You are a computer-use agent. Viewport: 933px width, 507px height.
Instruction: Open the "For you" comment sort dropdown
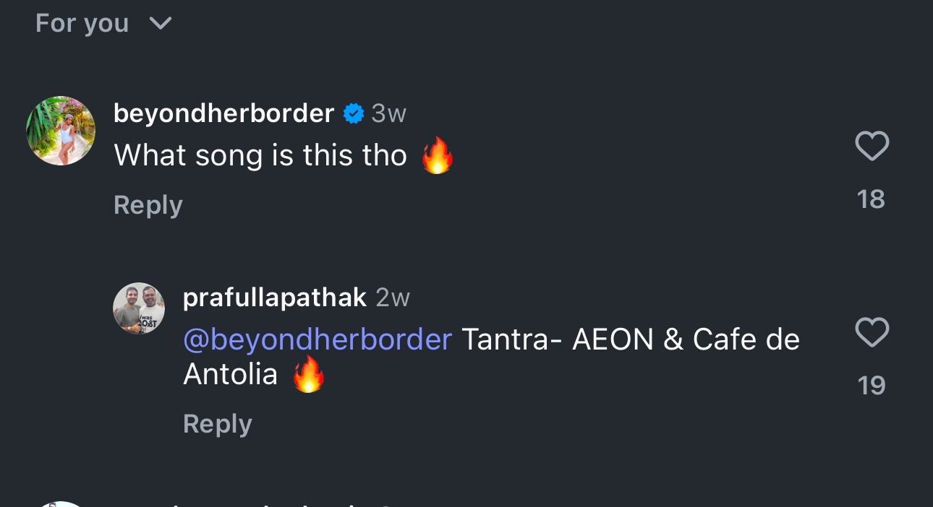[x=82, y=24]
